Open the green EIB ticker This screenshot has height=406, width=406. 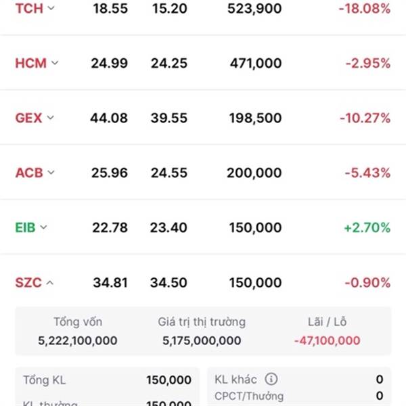(26, 228)
